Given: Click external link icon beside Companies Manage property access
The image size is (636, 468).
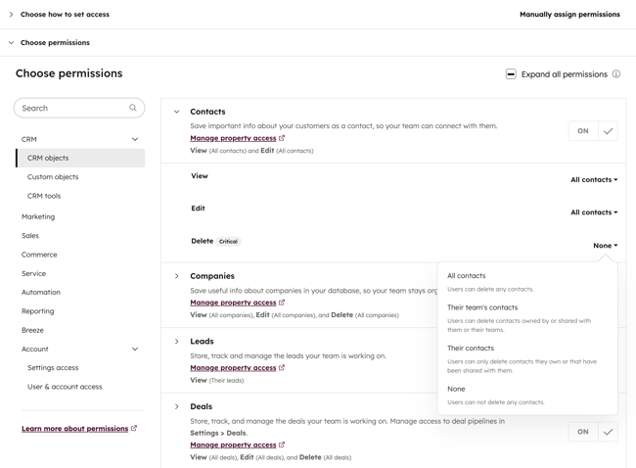Looking at the screenshot, I should [x=282, y=303].
